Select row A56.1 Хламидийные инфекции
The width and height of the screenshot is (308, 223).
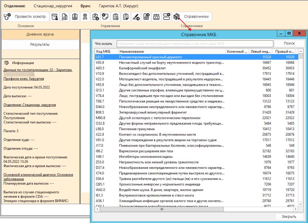pos(196,201)
